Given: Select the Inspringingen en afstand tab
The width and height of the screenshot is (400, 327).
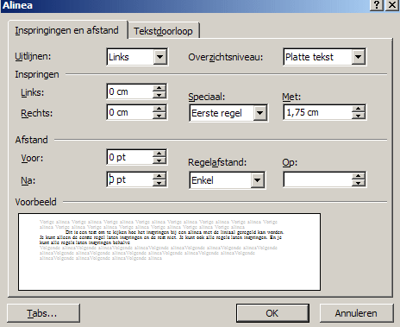Looking at the screenshot, I should 67,30.
